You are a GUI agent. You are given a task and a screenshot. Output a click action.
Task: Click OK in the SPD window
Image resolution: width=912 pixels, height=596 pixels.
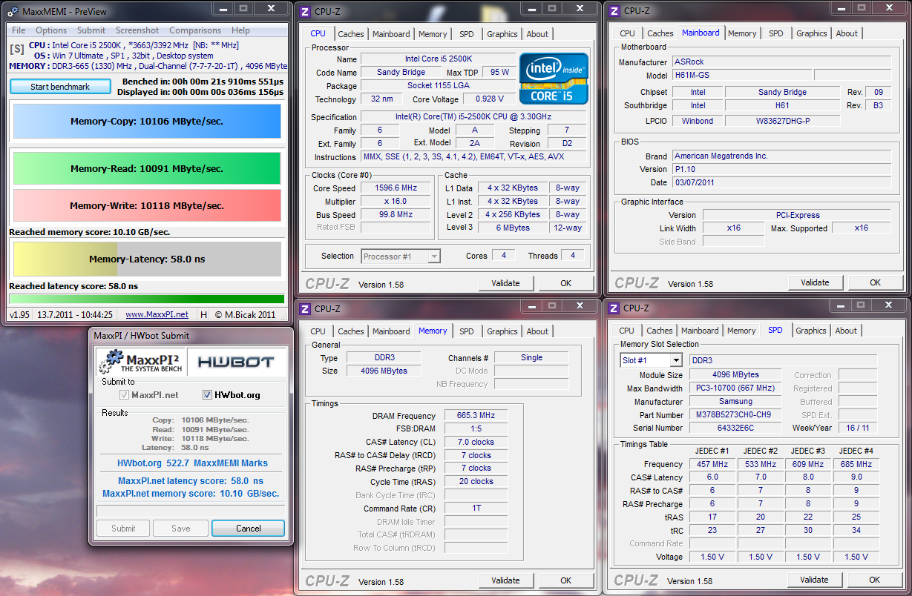coord(874,580)
